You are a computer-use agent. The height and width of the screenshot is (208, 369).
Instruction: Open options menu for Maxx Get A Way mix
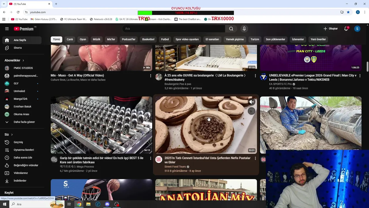click(x=150, y=76)
